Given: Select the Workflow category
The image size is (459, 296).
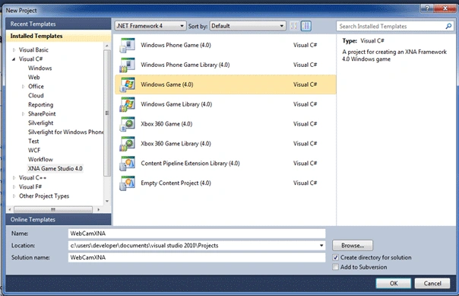Looking at the screenshot, I should coord(40,160).
